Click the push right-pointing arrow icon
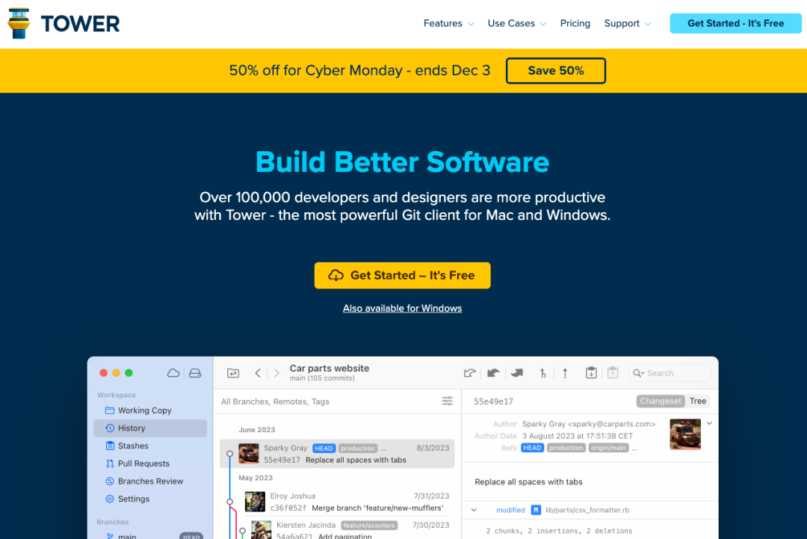Viewport: 807px width, 539px height. tap(517, 373)
